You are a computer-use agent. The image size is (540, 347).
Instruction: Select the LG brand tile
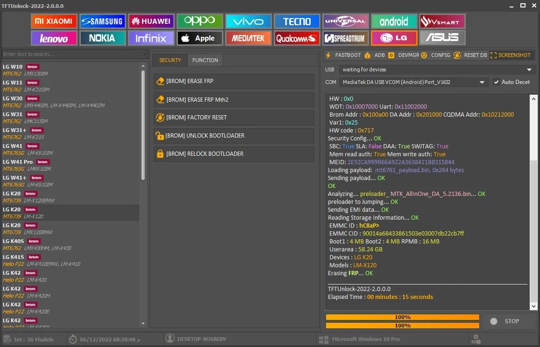(394, 38)
